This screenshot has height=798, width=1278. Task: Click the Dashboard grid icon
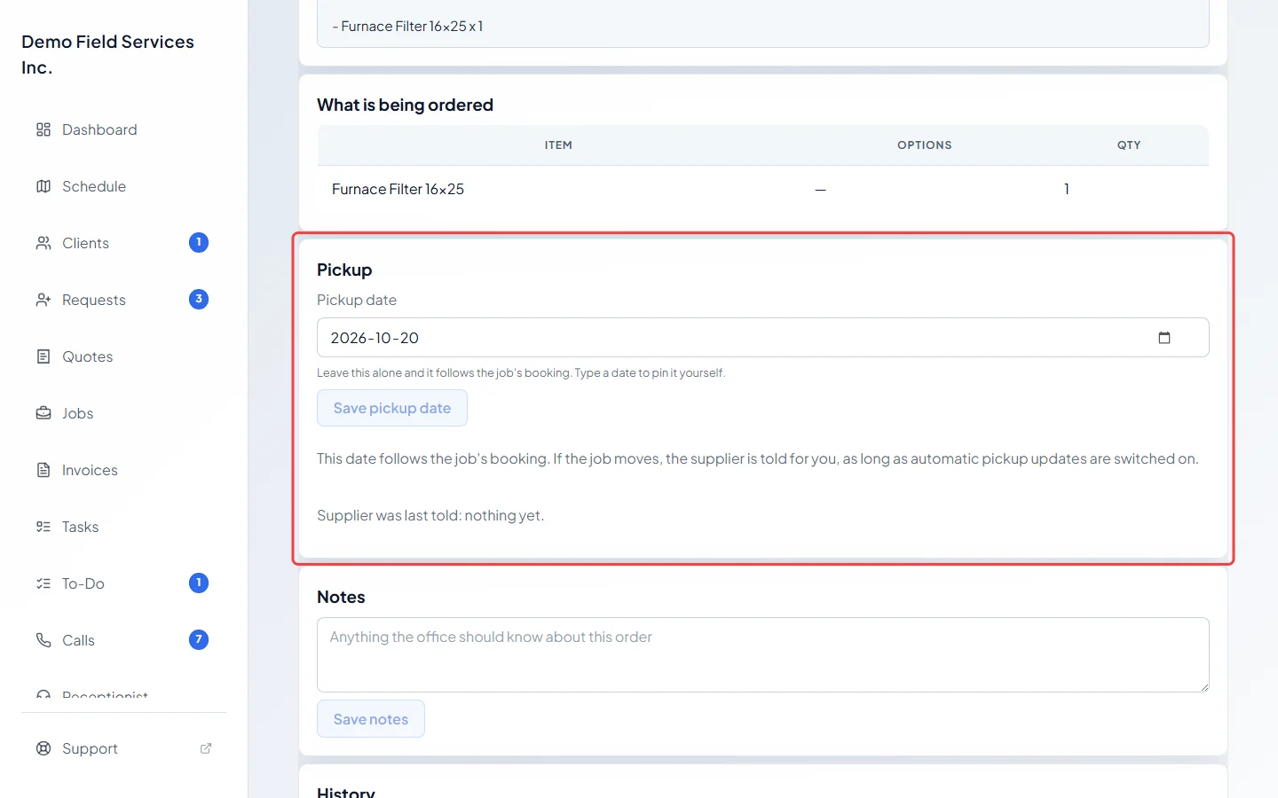(x=43, y=129)
